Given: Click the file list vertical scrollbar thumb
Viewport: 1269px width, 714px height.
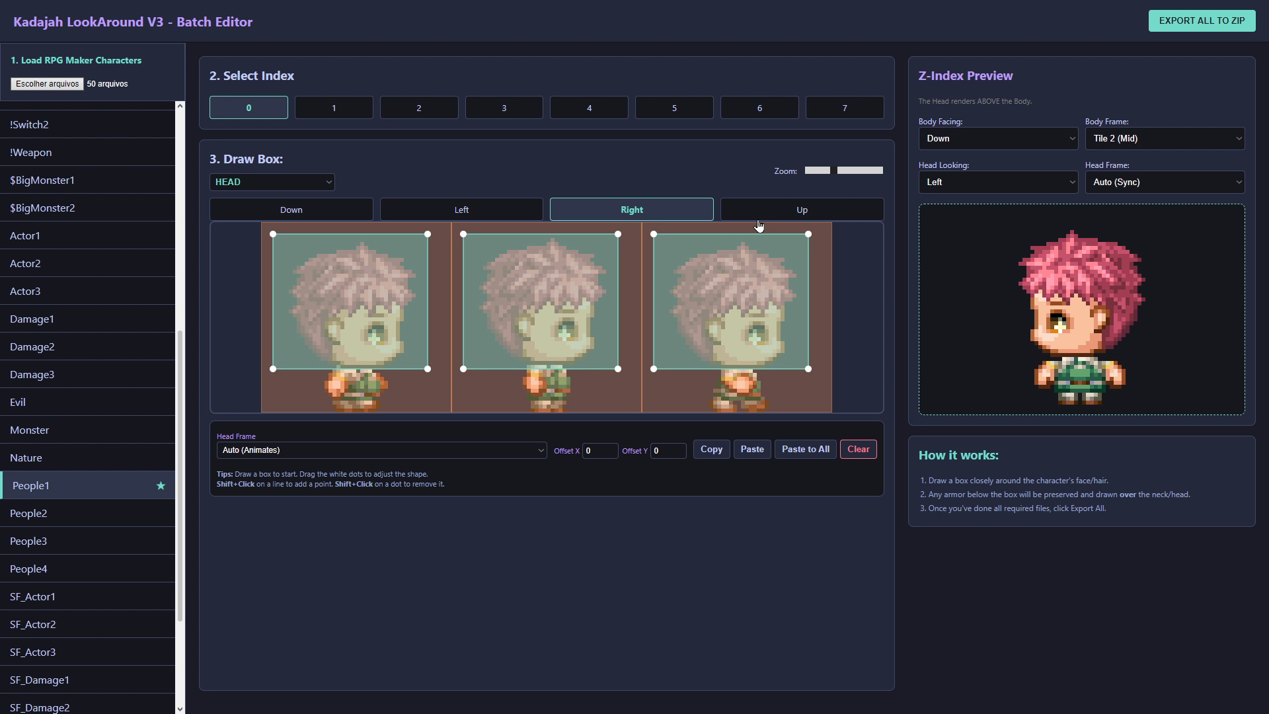Looking at the screenshot, I should (180, 476).
